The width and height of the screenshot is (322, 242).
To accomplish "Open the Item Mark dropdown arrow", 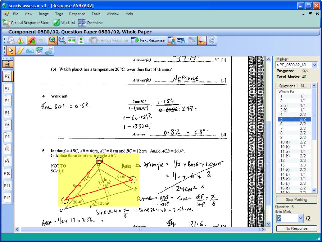I will click(x=300, y=218).
